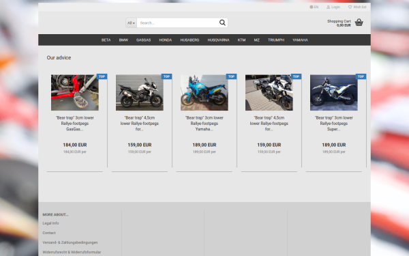The height and width of the screenshot is (256, 409).
Task: Click the 184,00 EUR bold price
Action: (x=75, y=145)
